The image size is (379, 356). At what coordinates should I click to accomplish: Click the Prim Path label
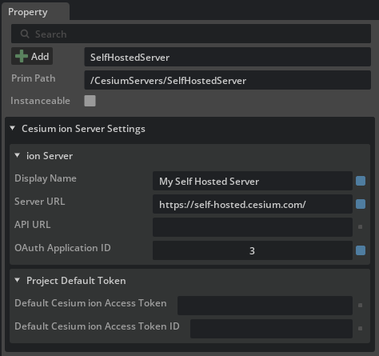pyautogui.click(x=34, y=78)
